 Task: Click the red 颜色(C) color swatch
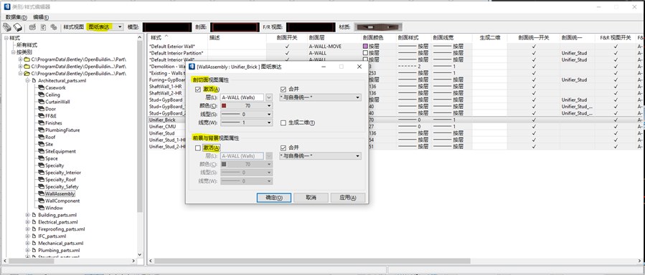[x=224, y=106]
